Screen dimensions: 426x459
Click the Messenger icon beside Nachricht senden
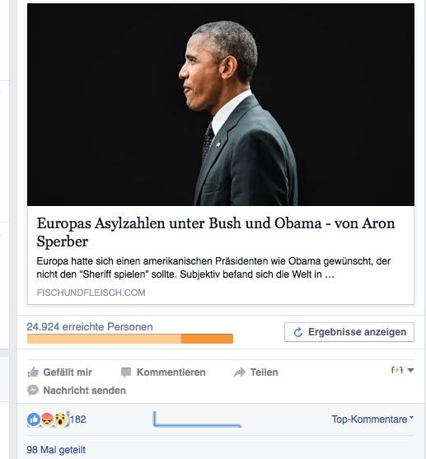[x=33, y=391]
